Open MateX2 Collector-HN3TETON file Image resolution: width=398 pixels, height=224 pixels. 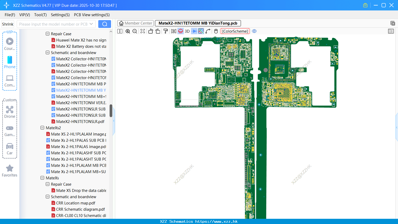click(x=79, y=78)
